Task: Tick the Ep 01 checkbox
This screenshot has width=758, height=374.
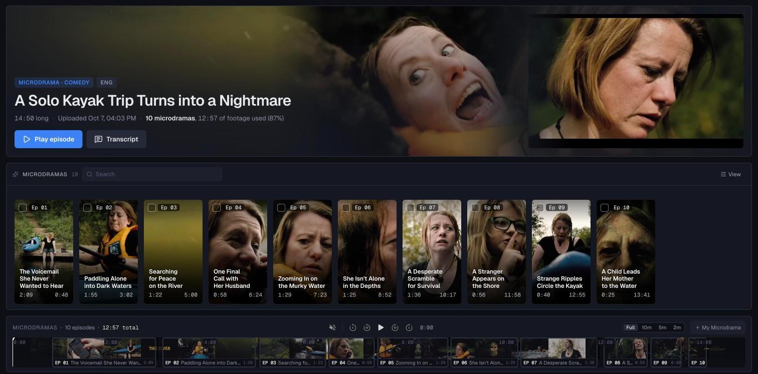Action: (23, 207)
